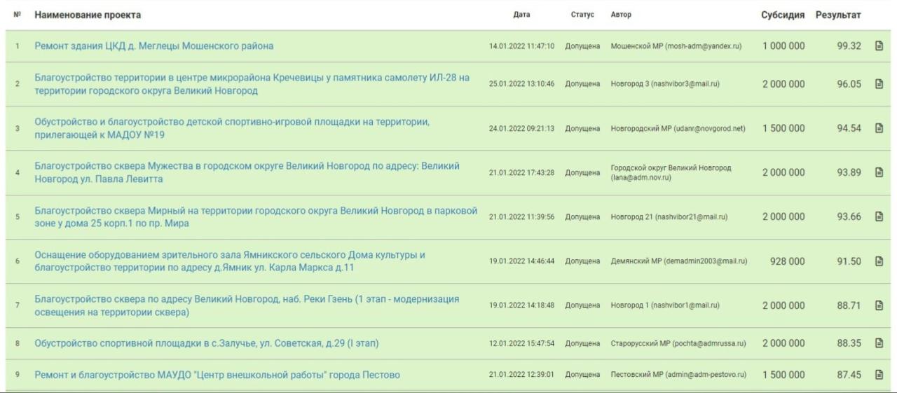This screenshot has width=897, height=393.
Task: Open link Ремонт и благоустройство МАУДО Пестово
Action: [217, 375]
